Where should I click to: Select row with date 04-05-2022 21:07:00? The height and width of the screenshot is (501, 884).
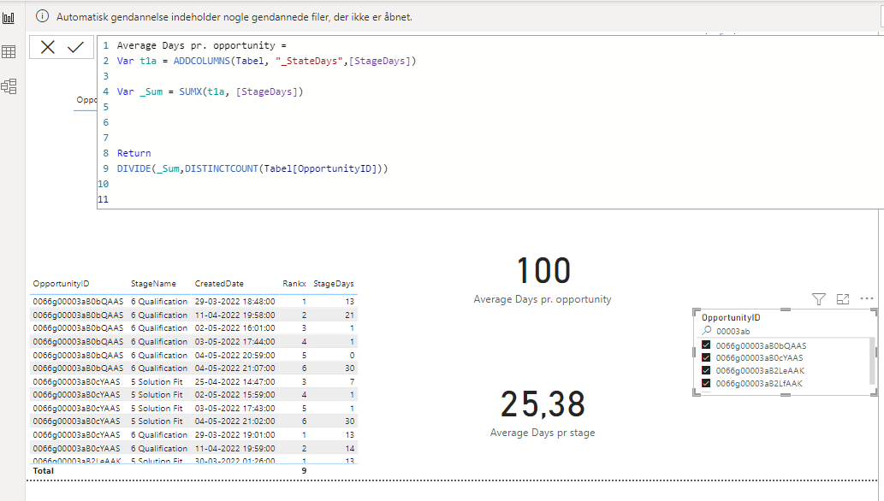click(193, 368)
